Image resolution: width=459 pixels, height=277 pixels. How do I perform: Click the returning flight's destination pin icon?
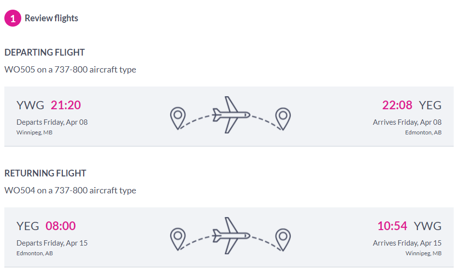283,239
